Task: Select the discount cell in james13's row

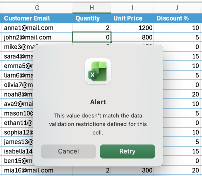Action: click(x=182, y=142)
